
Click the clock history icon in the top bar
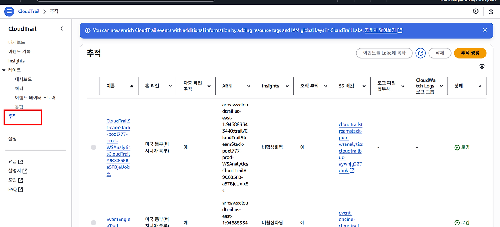coord(491,11)
